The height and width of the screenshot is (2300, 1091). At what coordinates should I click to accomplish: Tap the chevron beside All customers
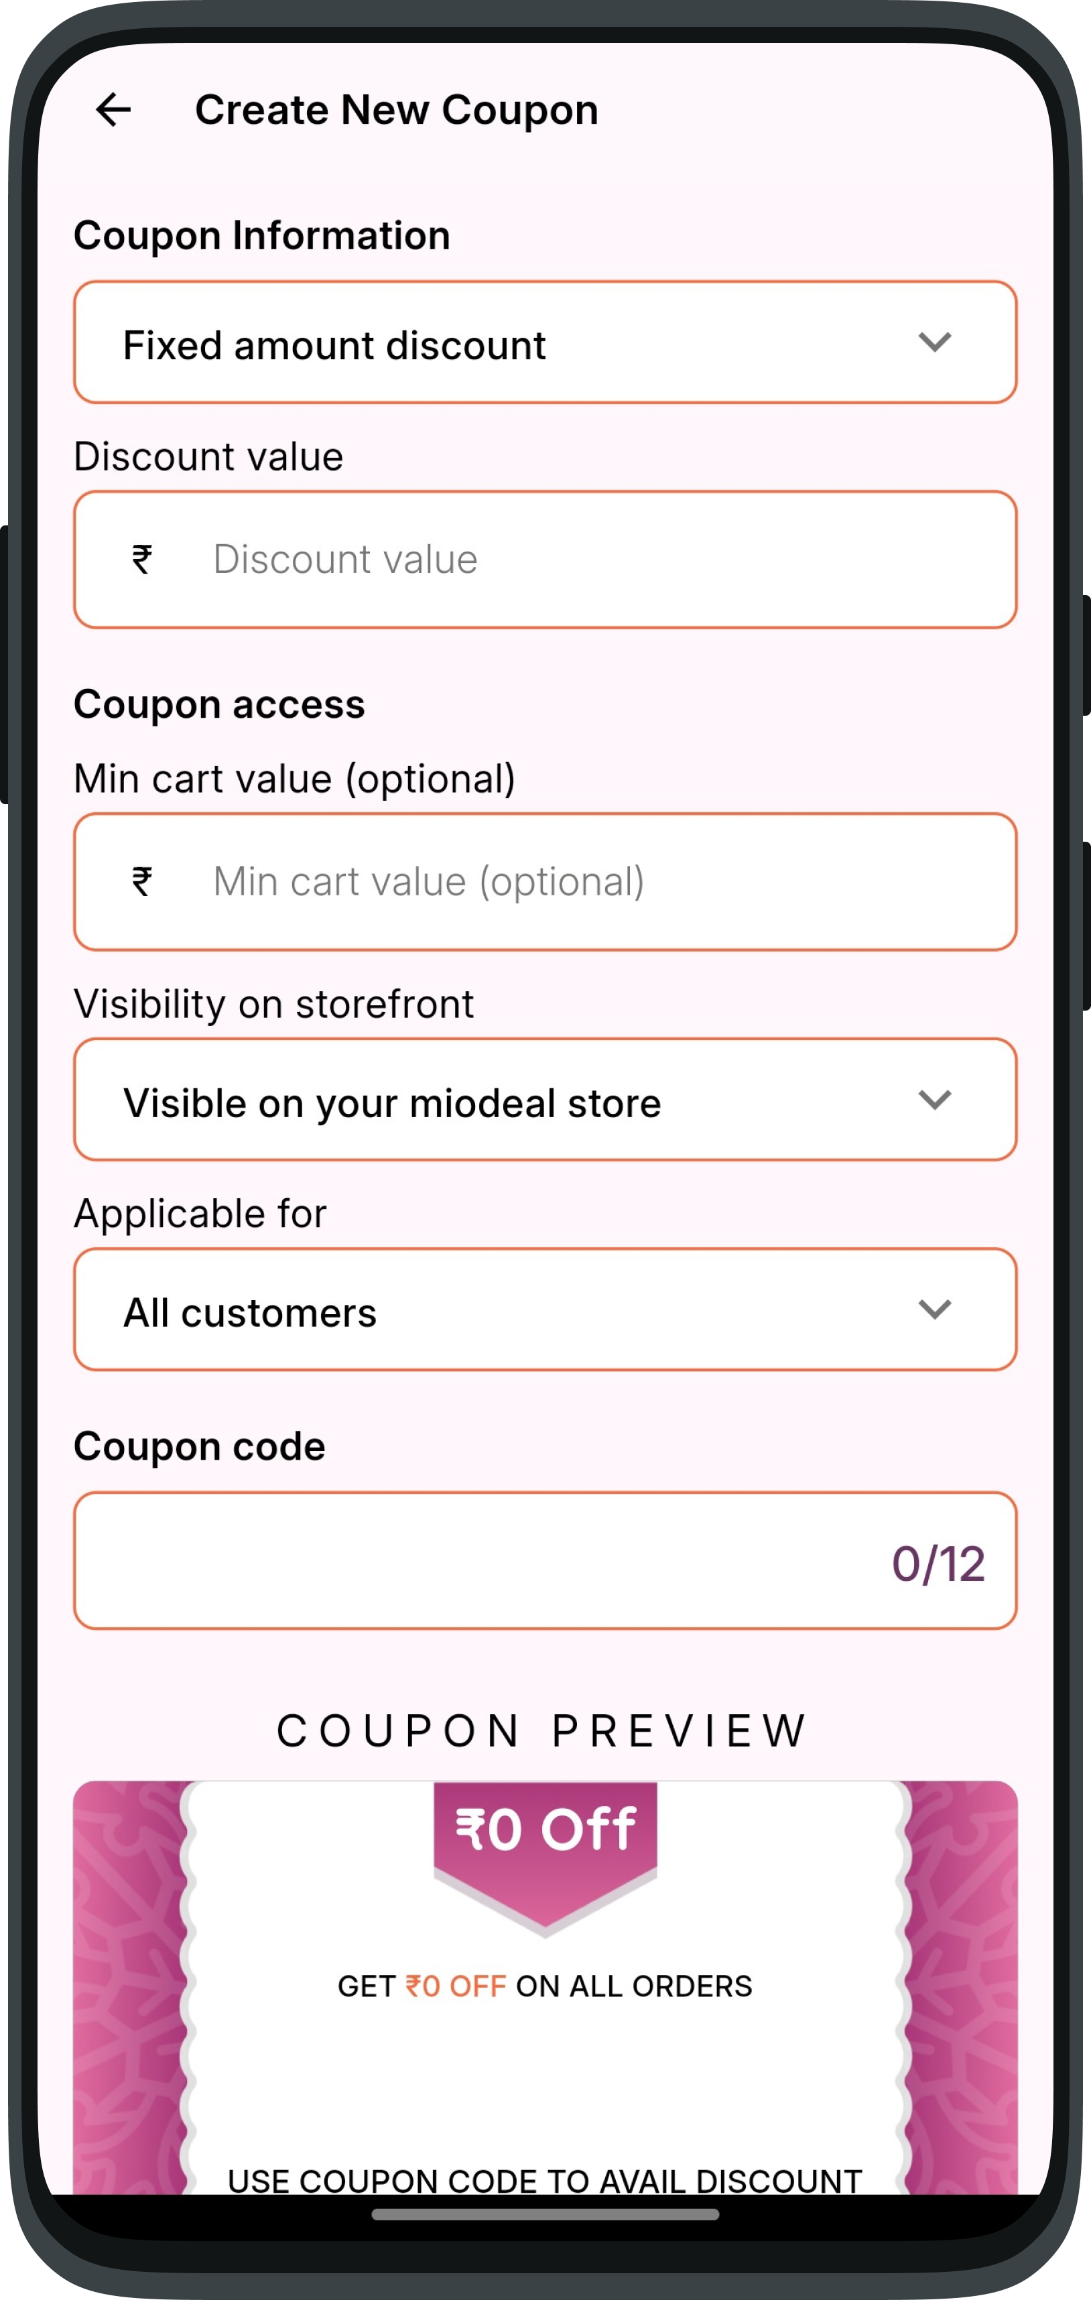[935, 1309]
